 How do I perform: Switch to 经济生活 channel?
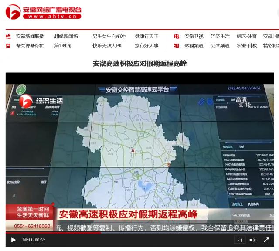tap(220, 37)
